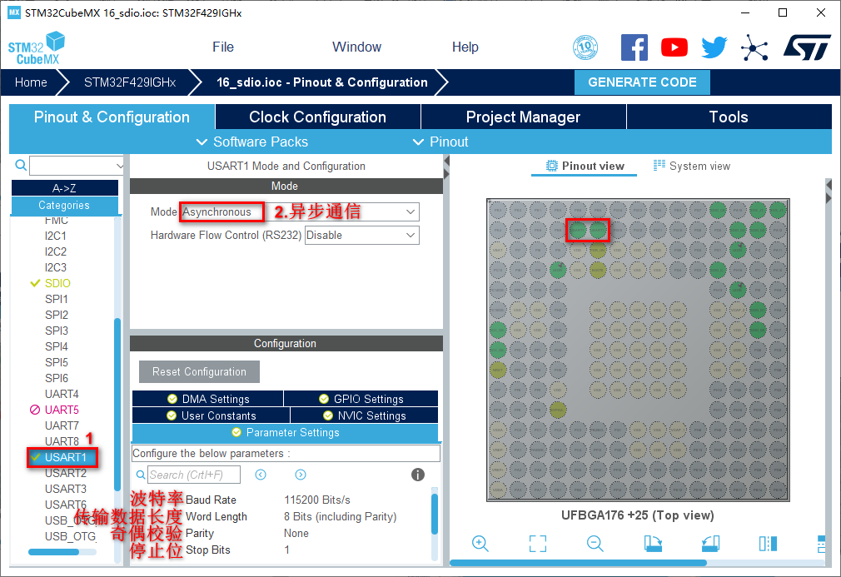Image resolution: width=841 pixels, height=577 pixels.
Task: Rotate the chip view counter-clockwise
Action: click(x=710, y=544)
